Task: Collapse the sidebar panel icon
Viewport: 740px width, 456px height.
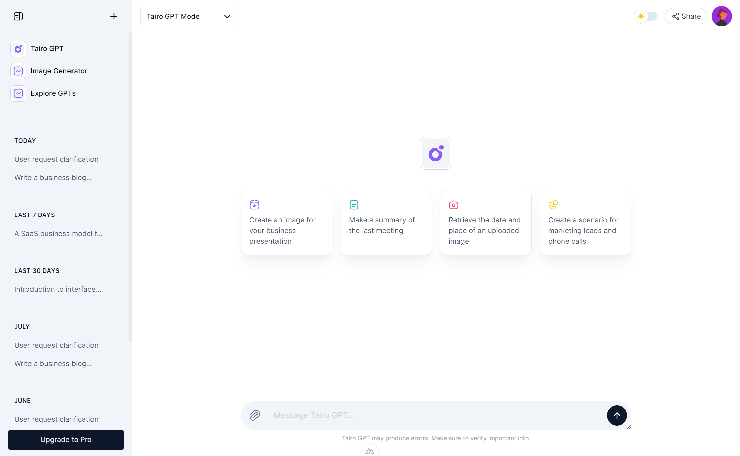Action: (18, 16)
